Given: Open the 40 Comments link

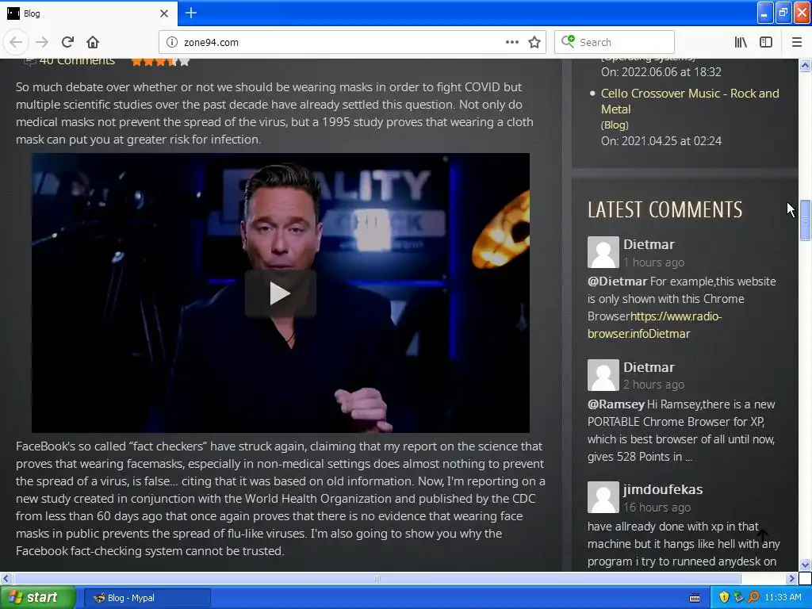Looking at the screenshot, I should click(x=77, y=60).
